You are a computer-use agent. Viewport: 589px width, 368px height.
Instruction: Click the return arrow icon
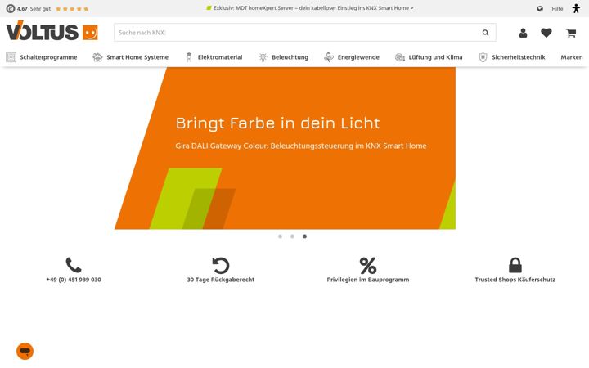pyautogui.click(x=221, y=265)
